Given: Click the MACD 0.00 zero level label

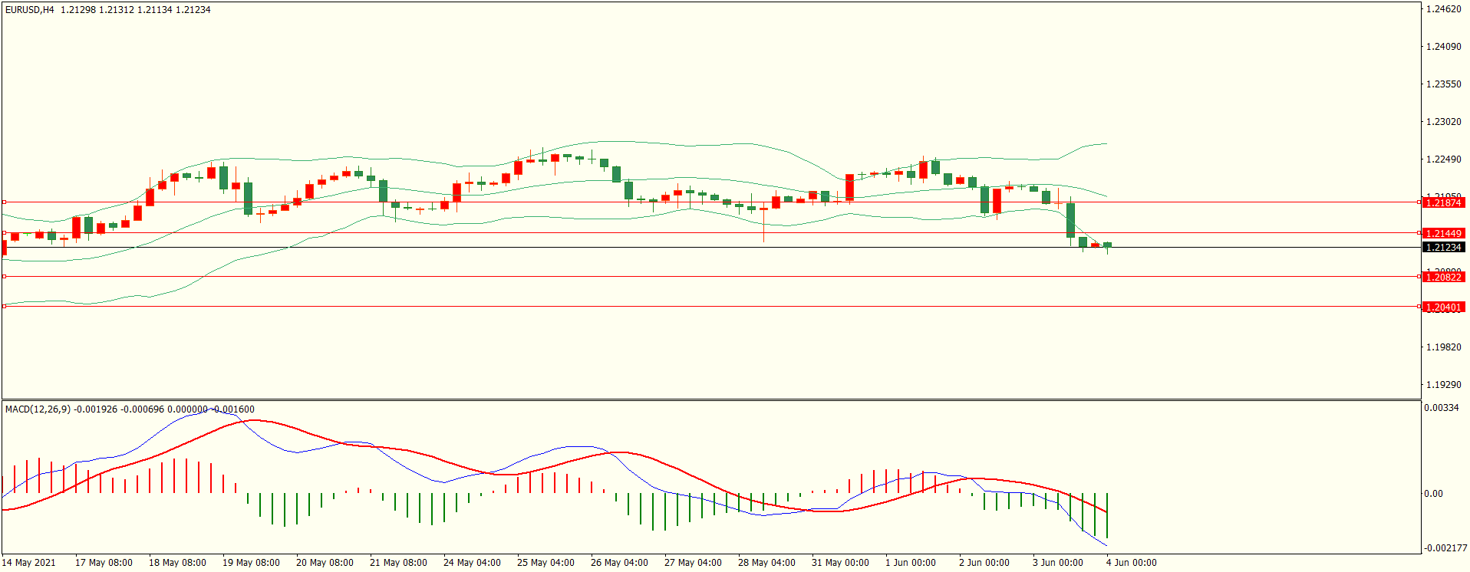Looking at the screenshot, I should point(1433,494).
